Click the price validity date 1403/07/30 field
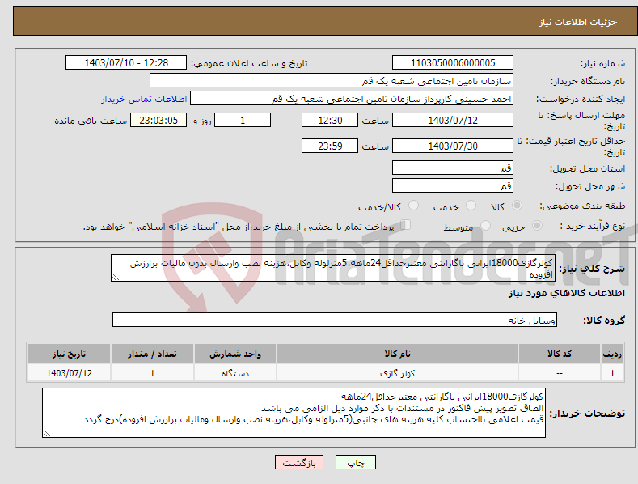The height and width of the screenshot is (484, 638). 453,146
